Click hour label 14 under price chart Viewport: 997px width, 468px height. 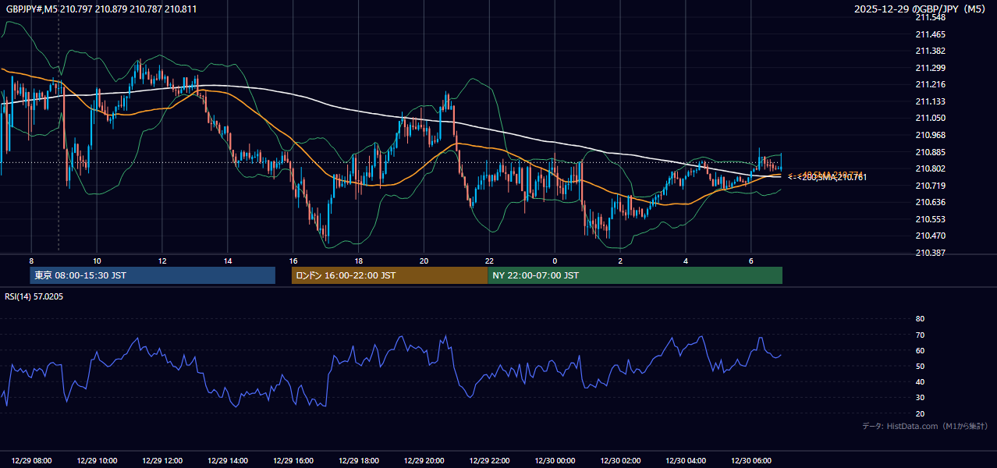tap(228, 261)
